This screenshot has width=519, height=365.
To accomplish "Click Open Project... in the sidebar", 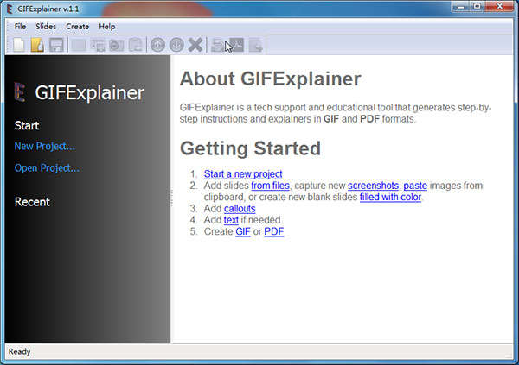I will [47, 167].
